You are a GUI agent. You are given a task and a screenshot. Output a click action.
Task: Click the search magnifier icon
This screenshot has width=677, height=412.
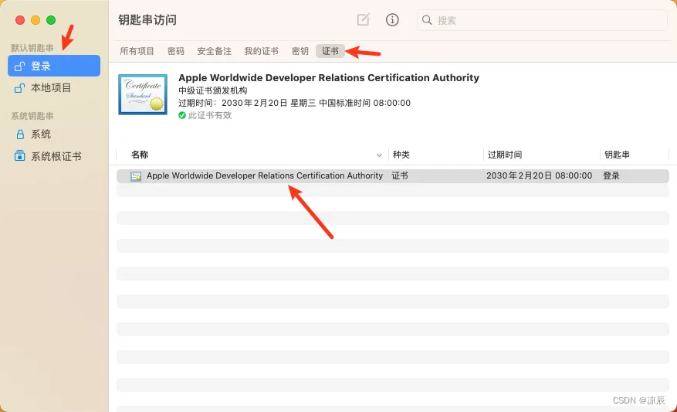(x=427, y=20)
